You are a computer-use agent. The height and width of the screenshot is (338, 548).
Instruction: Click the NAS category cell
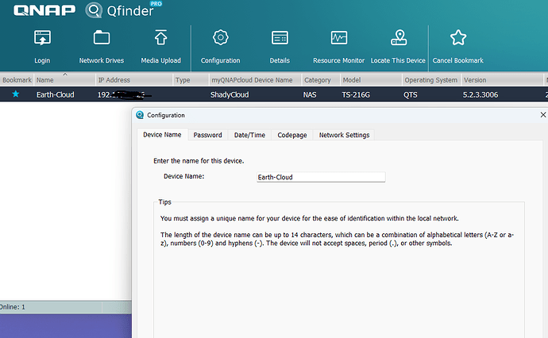310,94
